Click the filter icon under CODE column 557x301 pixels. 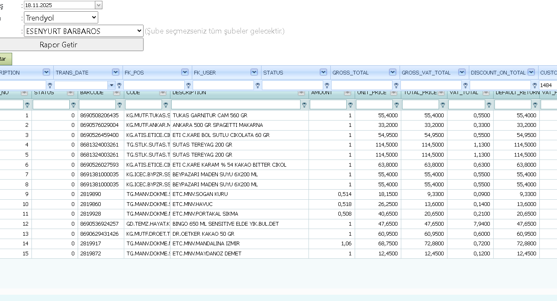point(166,105)
